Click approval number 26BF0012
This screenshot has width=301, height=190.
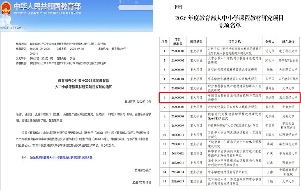pyautogui.click(x=178, y=153)
